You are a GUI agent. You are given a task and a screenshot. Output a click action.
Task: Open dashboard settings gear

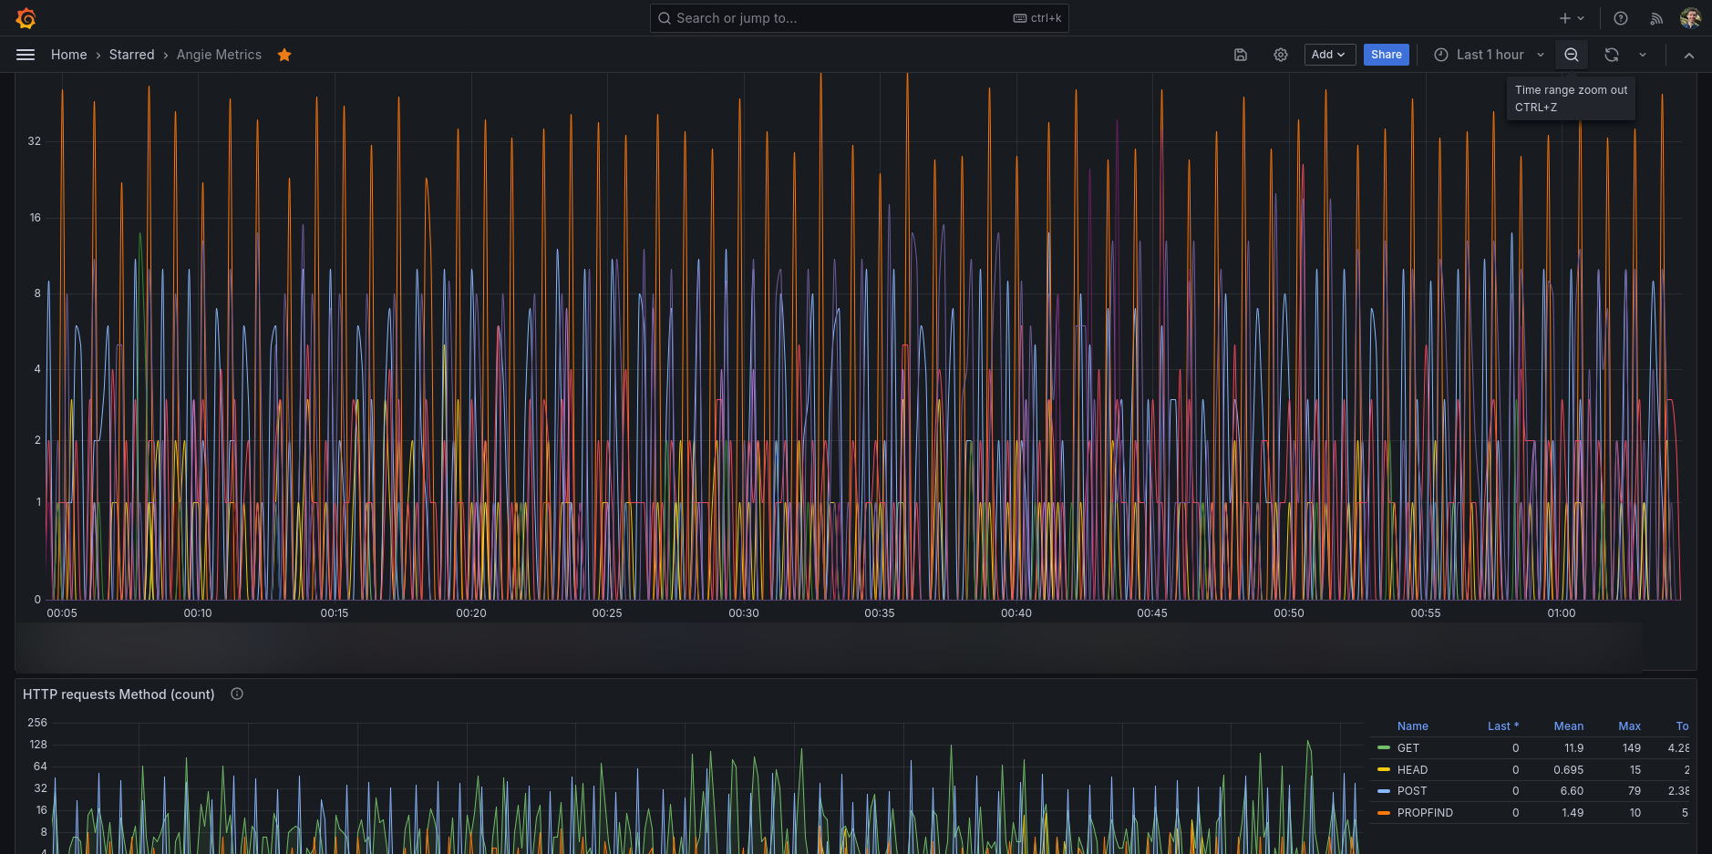coord(1281,55)
